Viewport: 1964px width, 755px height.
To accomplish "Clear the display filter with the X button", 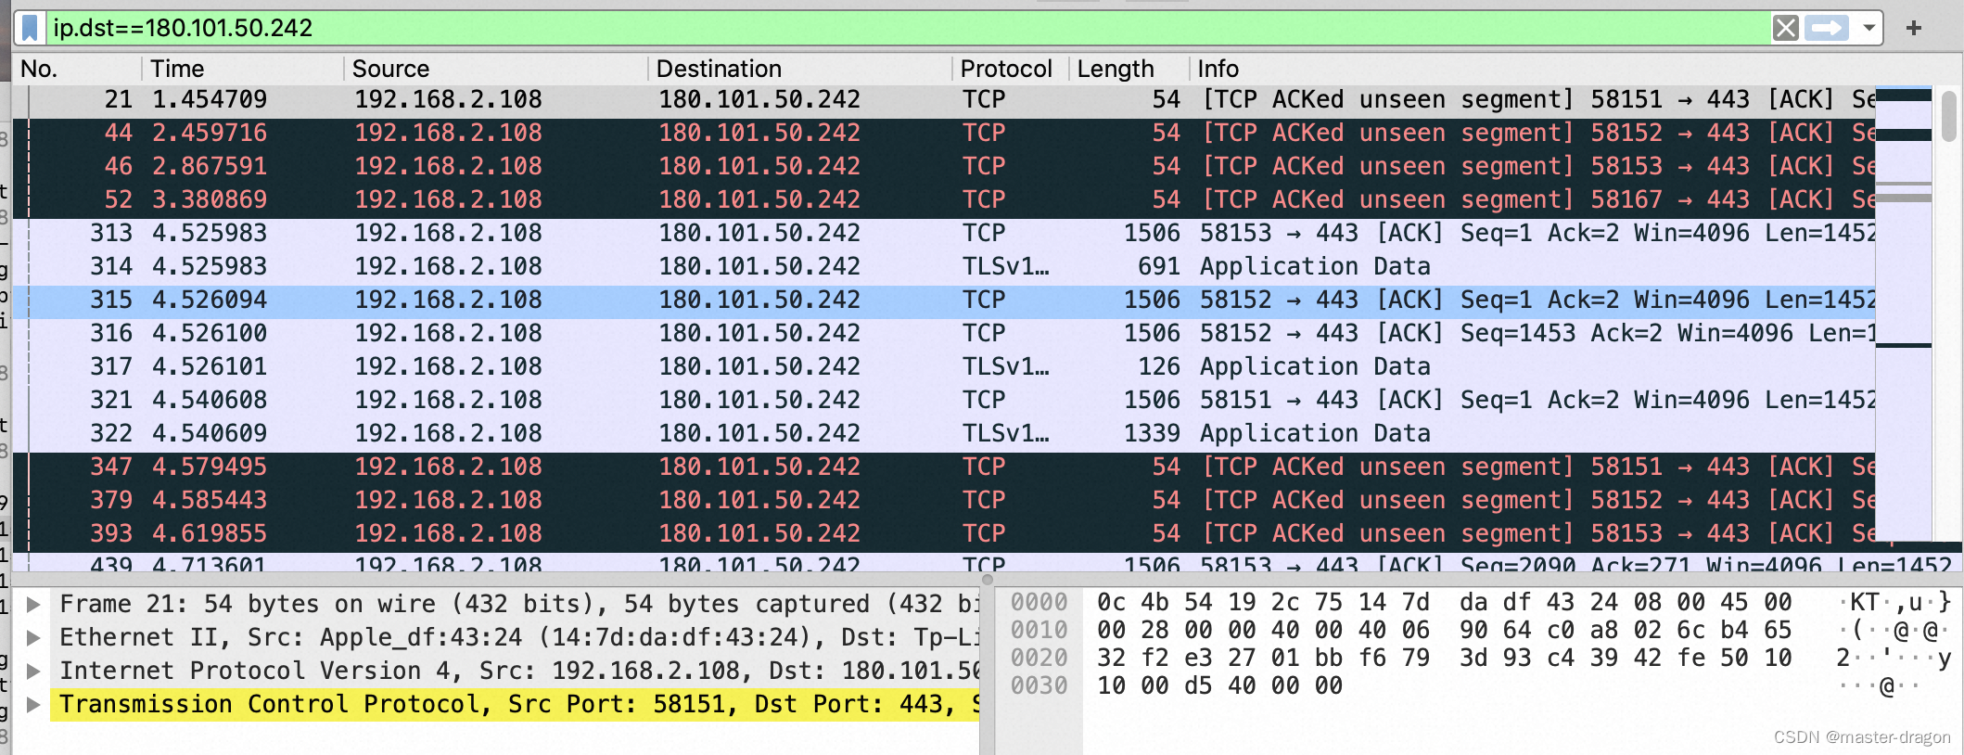I will tap(1785, 28).
